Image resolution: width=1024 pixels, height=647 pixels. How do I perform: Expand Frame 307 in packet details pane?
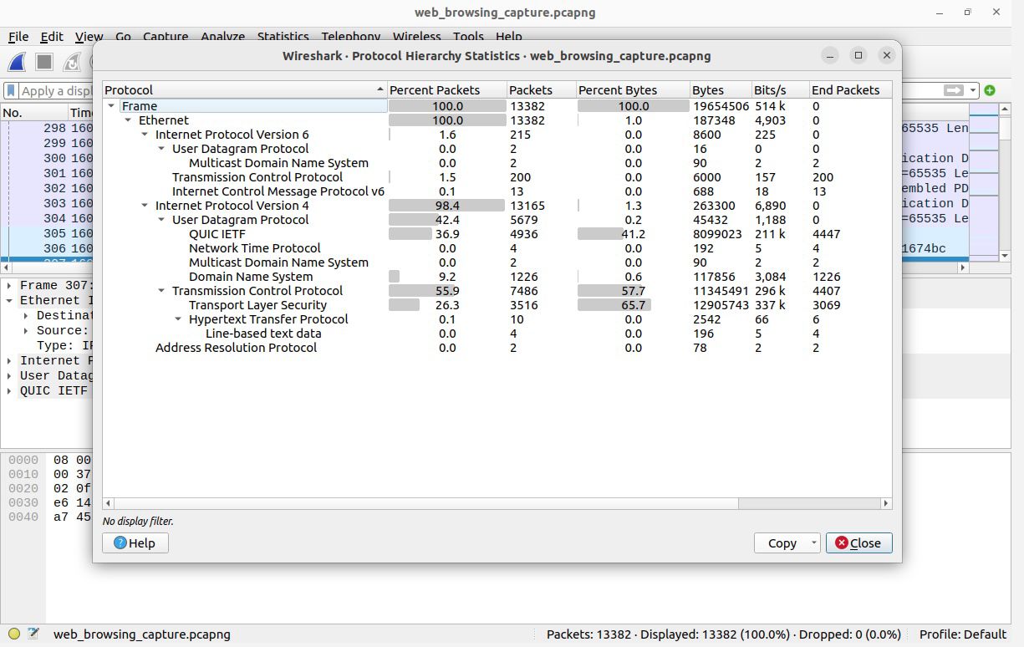click(9, 285)
